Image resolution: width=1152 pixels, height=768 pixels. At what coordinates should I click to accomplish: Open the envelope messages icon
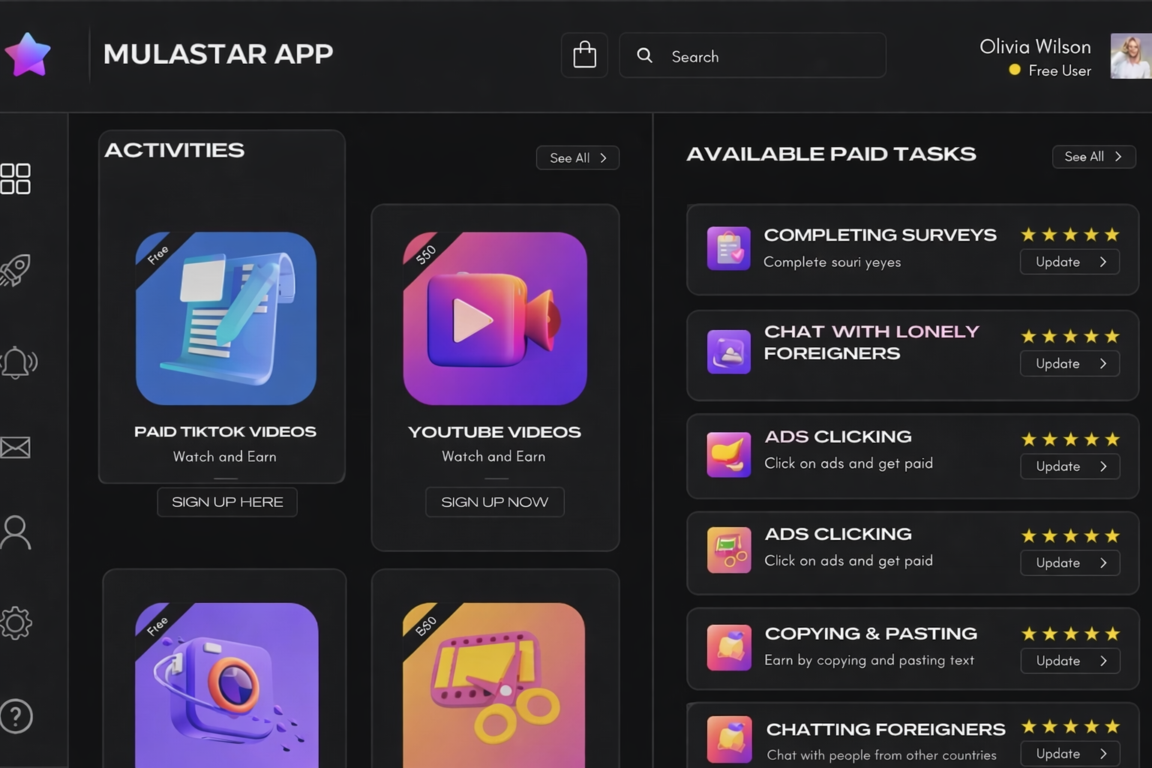pos(16,448)
